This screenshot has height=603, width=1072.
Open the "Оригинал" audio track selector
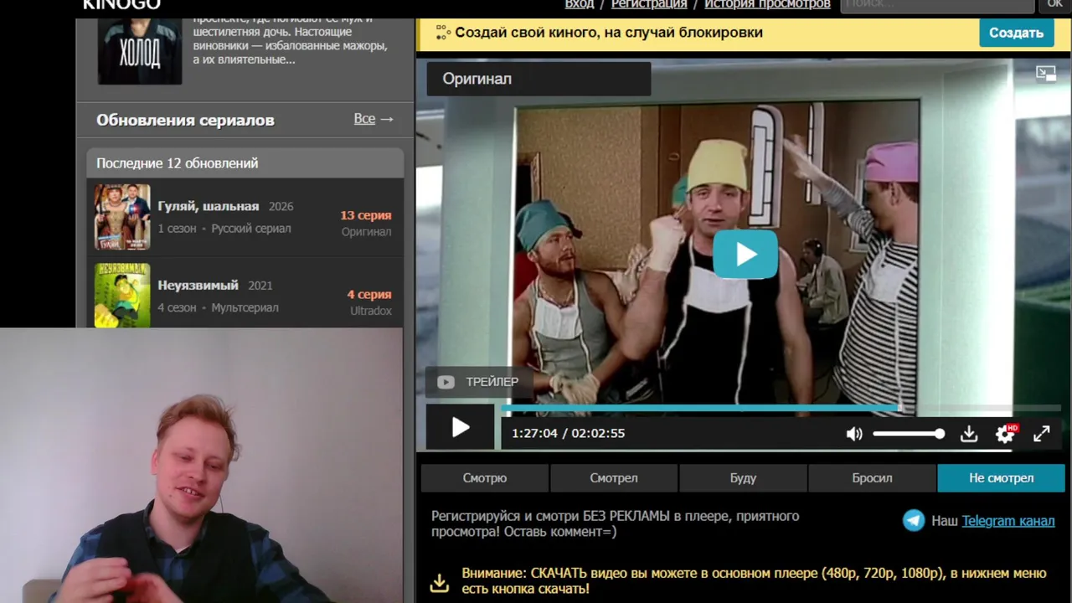539,79
